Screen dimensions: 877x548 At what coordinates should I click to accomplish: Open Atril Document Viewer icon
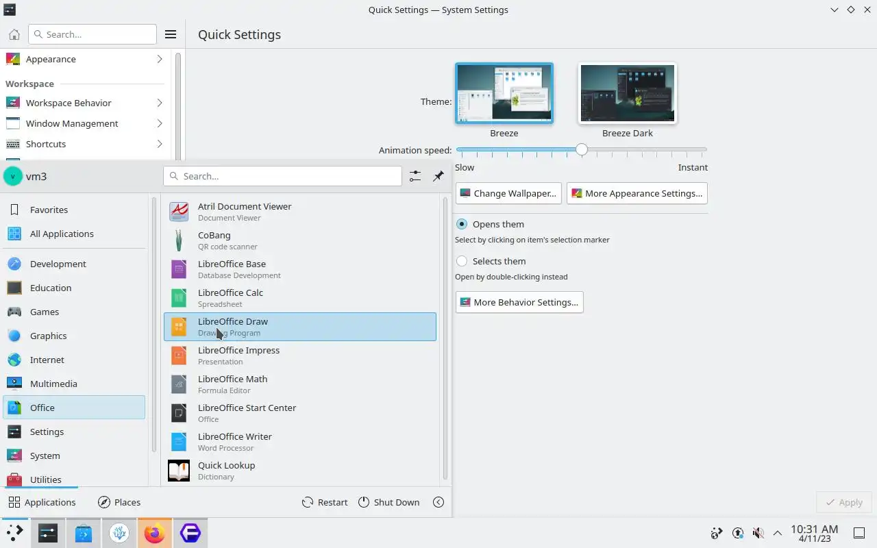179,212
